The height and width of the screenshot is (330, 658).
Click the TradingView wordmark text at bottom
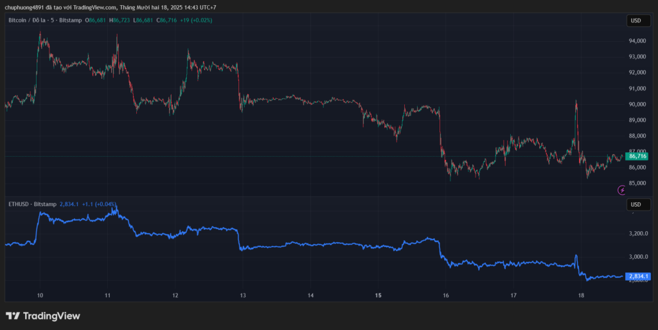point(51,316)
